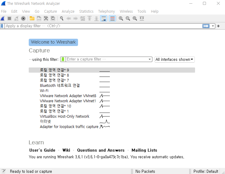
Task: Open the Capture menu
Action: coord(51,11)
